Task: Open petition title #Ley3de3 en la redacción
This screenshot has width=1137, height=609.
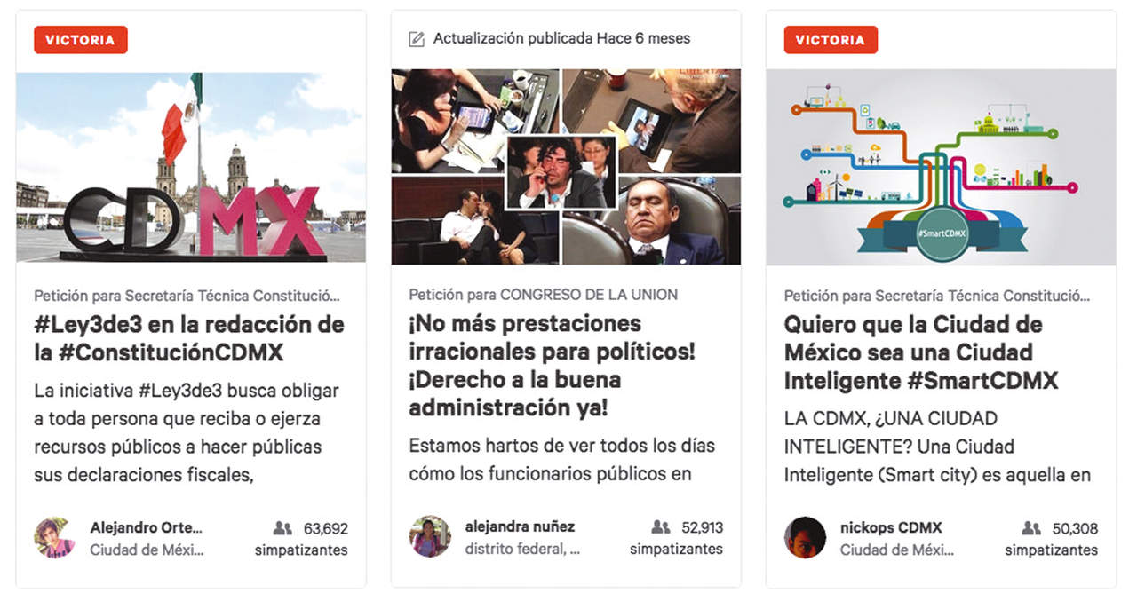Action: pos(189,338)
